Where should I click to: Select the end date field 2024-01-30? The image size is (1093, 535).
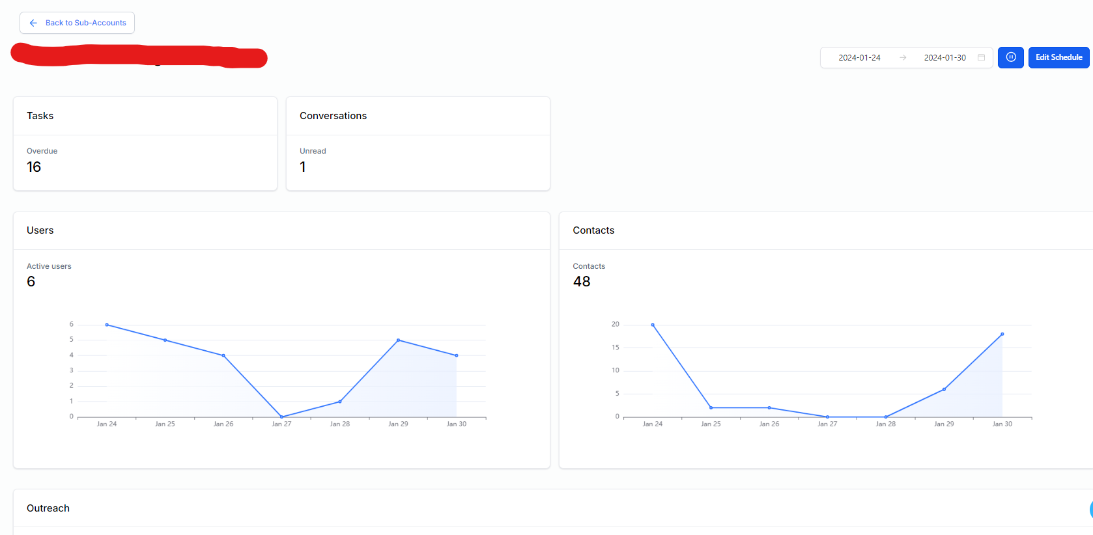(x=944, y=57)
